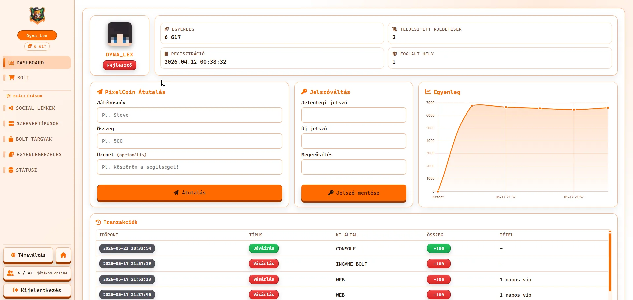
Task: Focus the Összeg amount field
Action: tap(190, 141)
